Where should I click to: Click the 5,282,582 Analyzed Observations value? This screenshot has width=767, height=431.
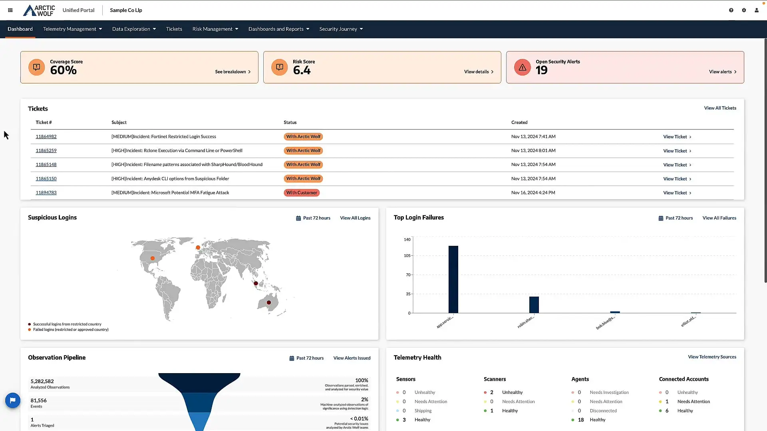point(42,382)
